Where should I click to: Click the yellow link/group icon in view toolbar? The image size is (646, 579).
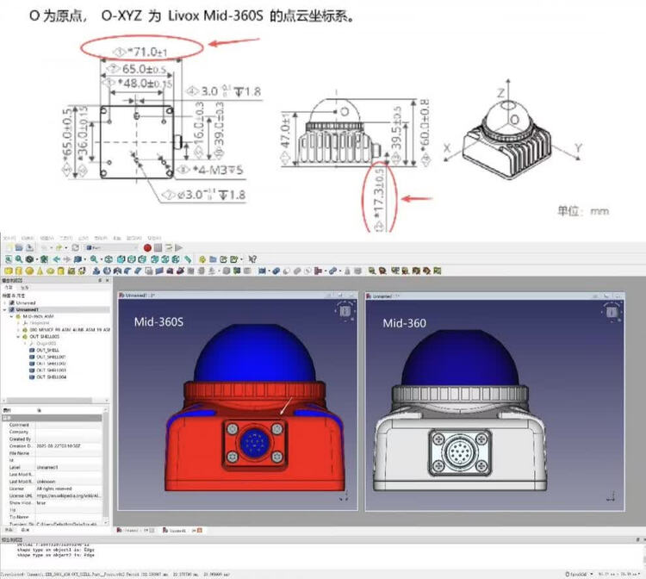202,259
